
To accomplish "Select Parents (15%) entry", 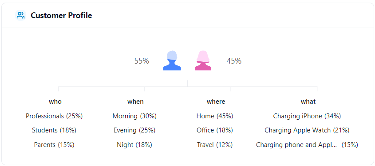I will [54, 145].
